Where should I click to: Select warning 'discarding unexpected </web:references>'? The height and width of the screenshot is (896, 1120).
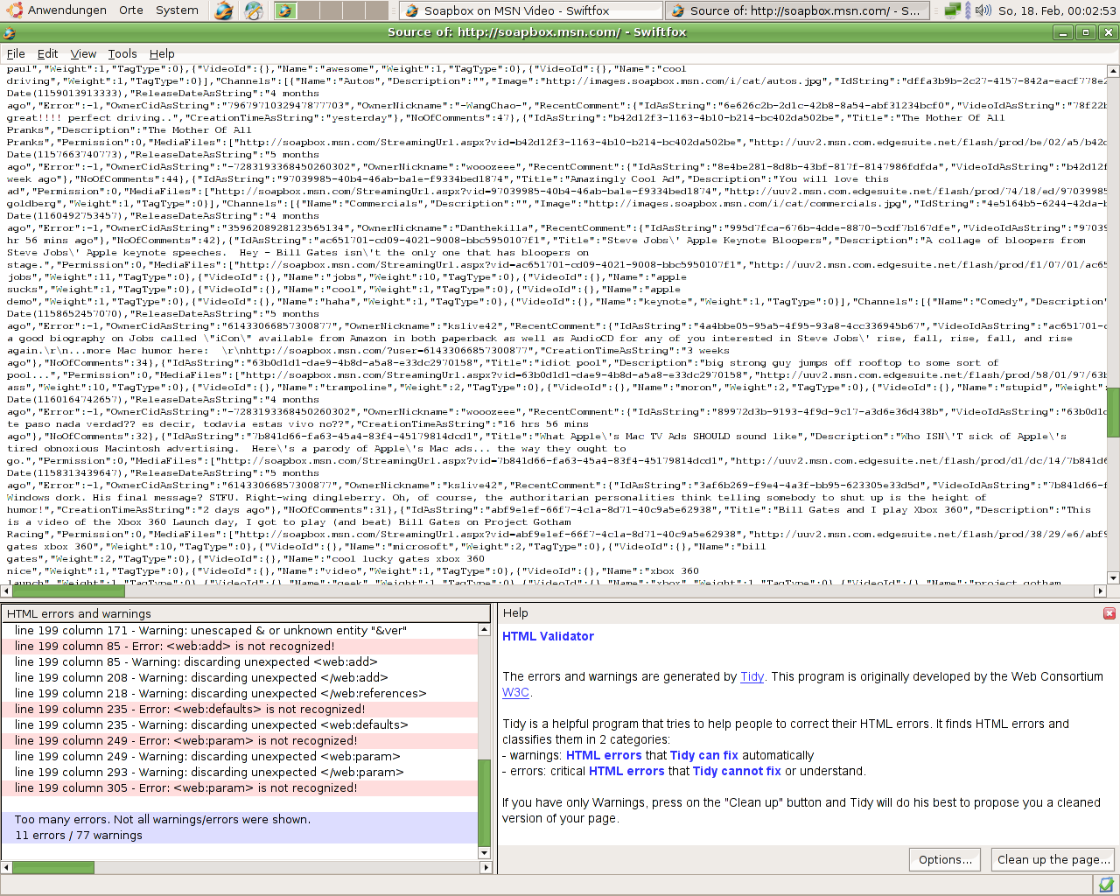[x=240, y=694]
